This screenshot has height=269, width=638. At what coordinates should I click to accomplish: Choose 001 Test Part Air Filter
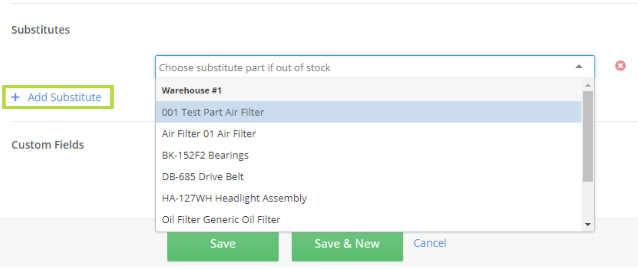(213, 112)
